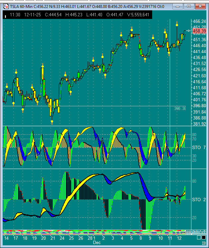
Task: Click the STO 7 indicator label
Action: pos(199,147)
